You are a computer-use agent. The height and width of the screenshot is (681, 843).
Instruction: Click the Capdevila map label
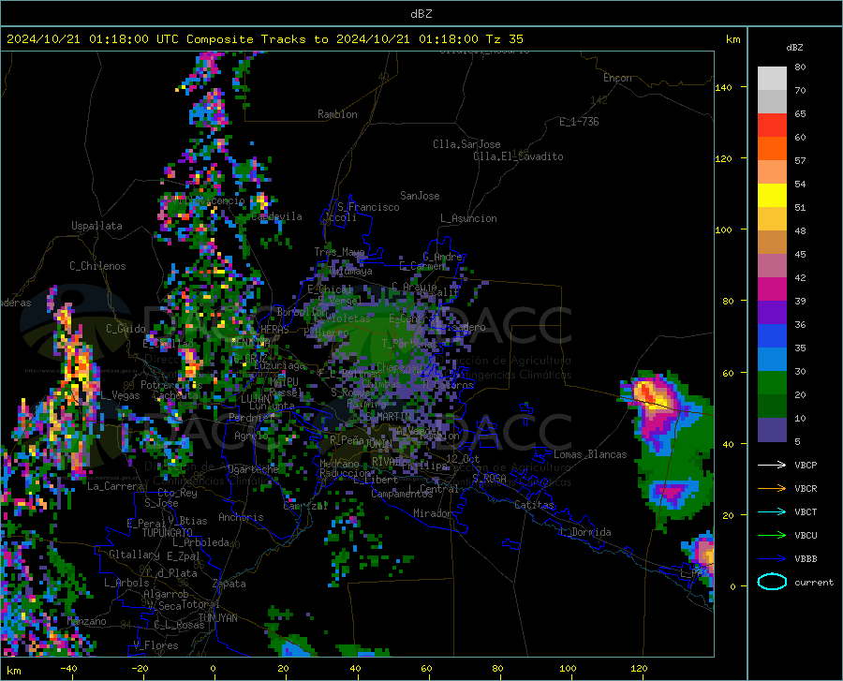(x=276, y=216)
